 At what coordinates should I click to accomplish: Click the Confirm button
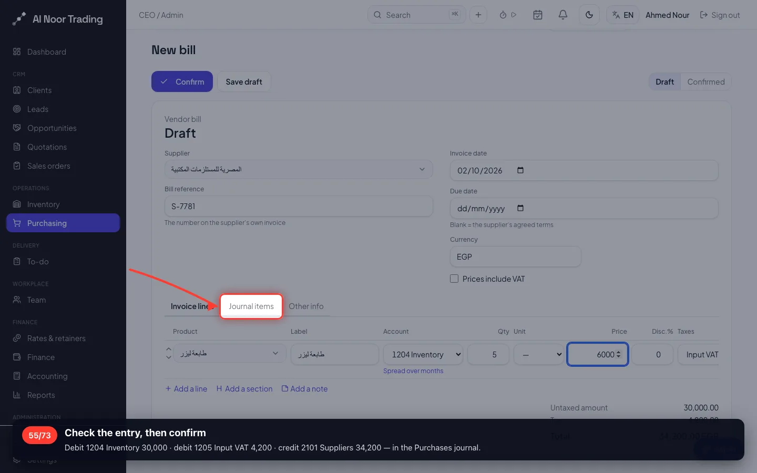pyautogui.click(x=182, y=81)
